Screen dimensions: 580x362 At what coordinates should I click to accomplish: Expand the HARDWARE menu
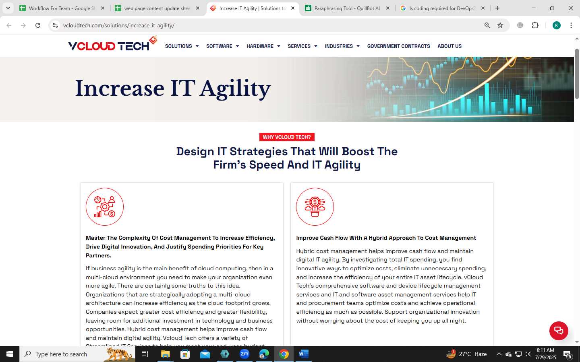click(263, 46)
